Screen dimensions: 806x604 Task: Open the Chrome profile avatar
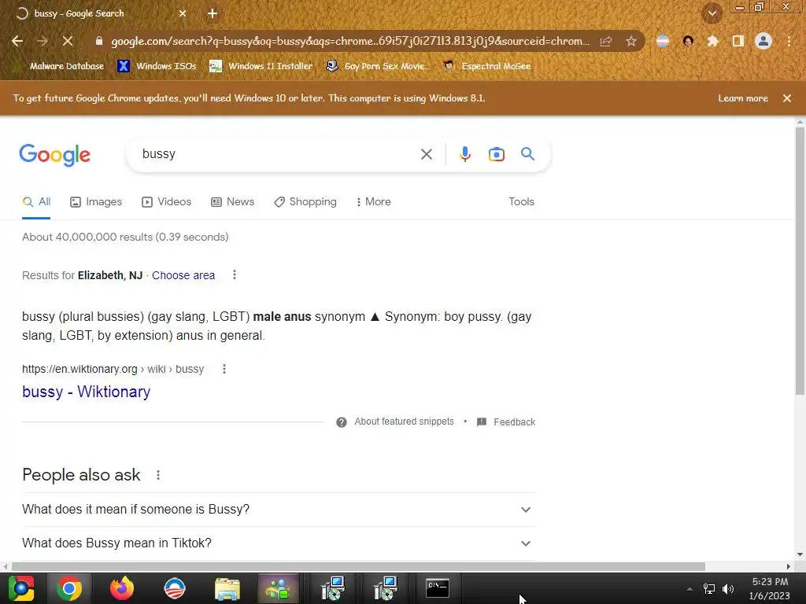coord(763,41)
